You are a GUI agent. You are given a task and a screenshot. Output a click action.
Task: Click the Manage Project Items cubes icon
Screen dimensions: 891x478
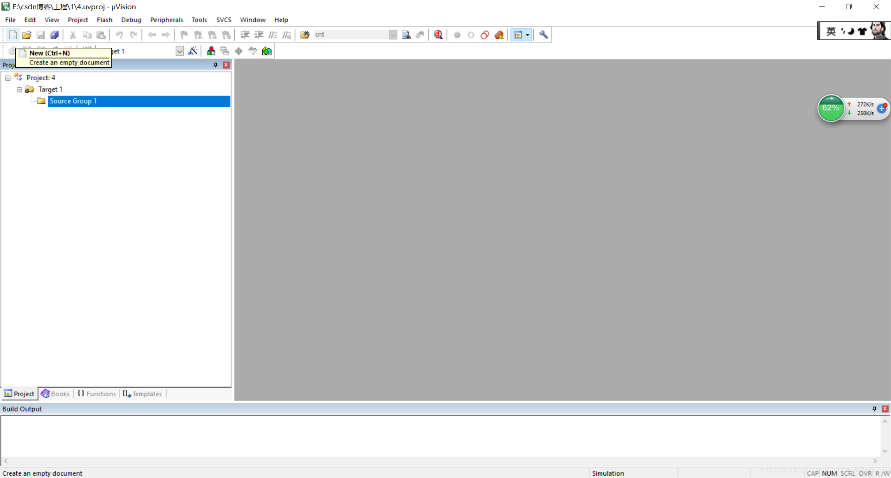[x=211, y=51]
